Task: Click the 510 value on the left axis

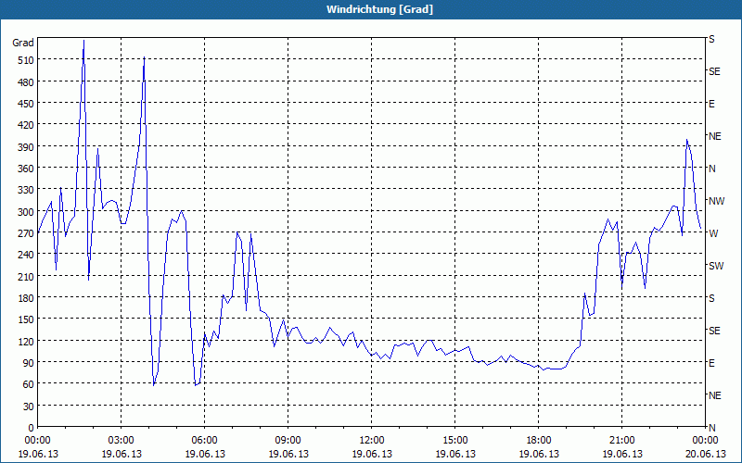Action: coord(26,60)
